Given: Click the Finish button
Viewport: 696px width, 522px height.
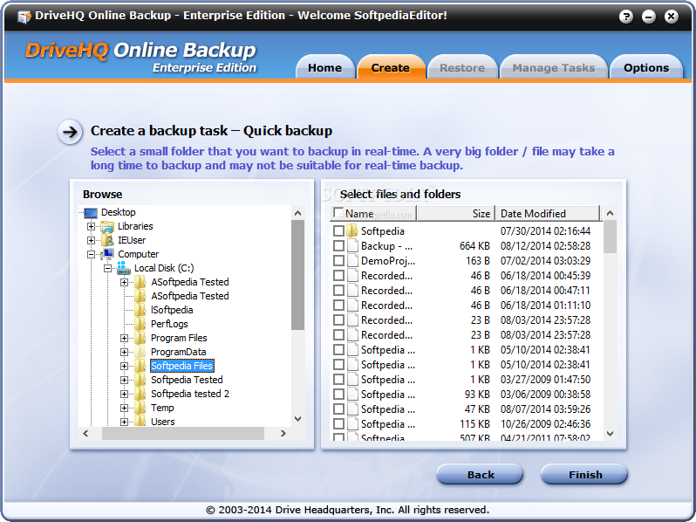Looking at the screenshot, I should tap(584, 474).
